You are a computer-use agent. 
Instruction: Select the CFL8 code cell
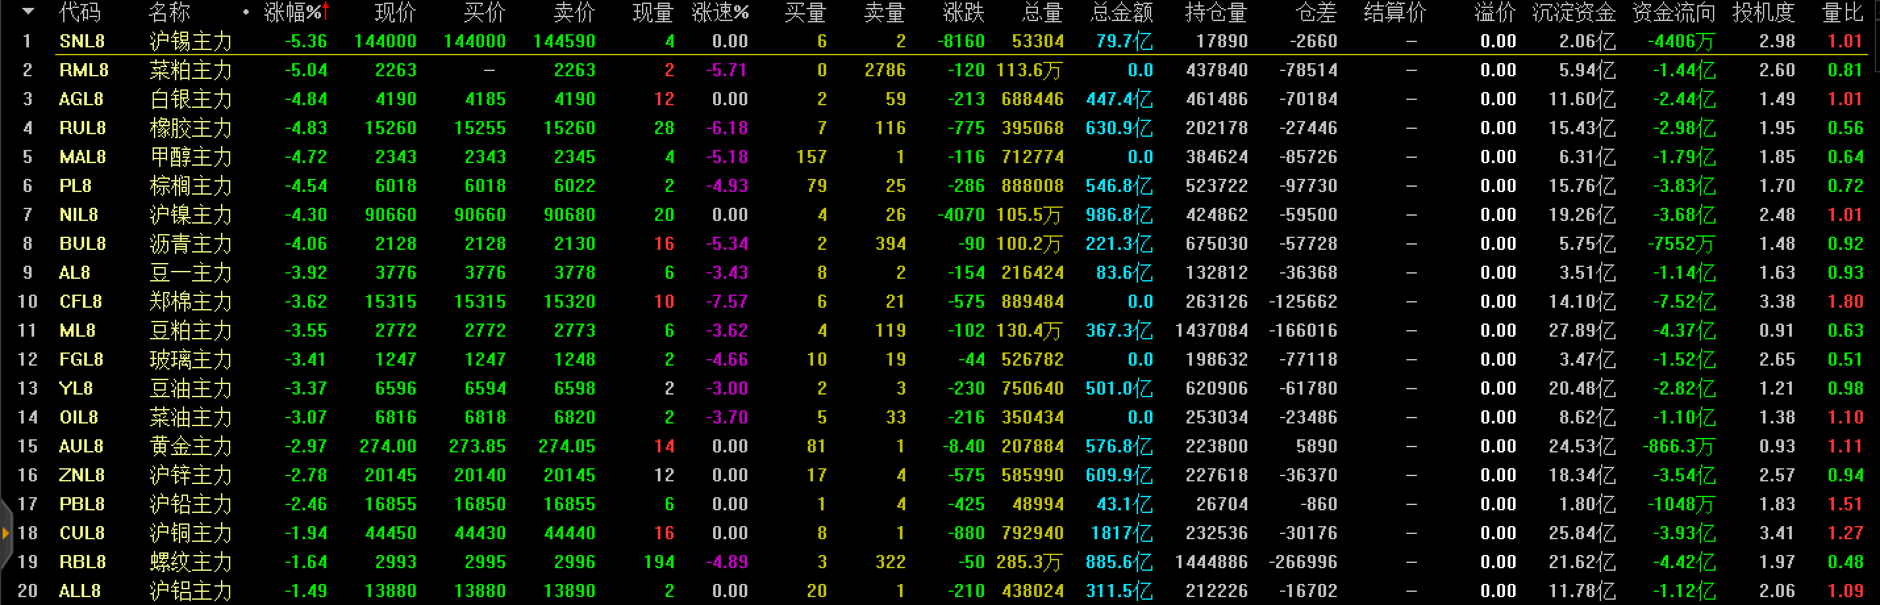click(x=81, y=301)
